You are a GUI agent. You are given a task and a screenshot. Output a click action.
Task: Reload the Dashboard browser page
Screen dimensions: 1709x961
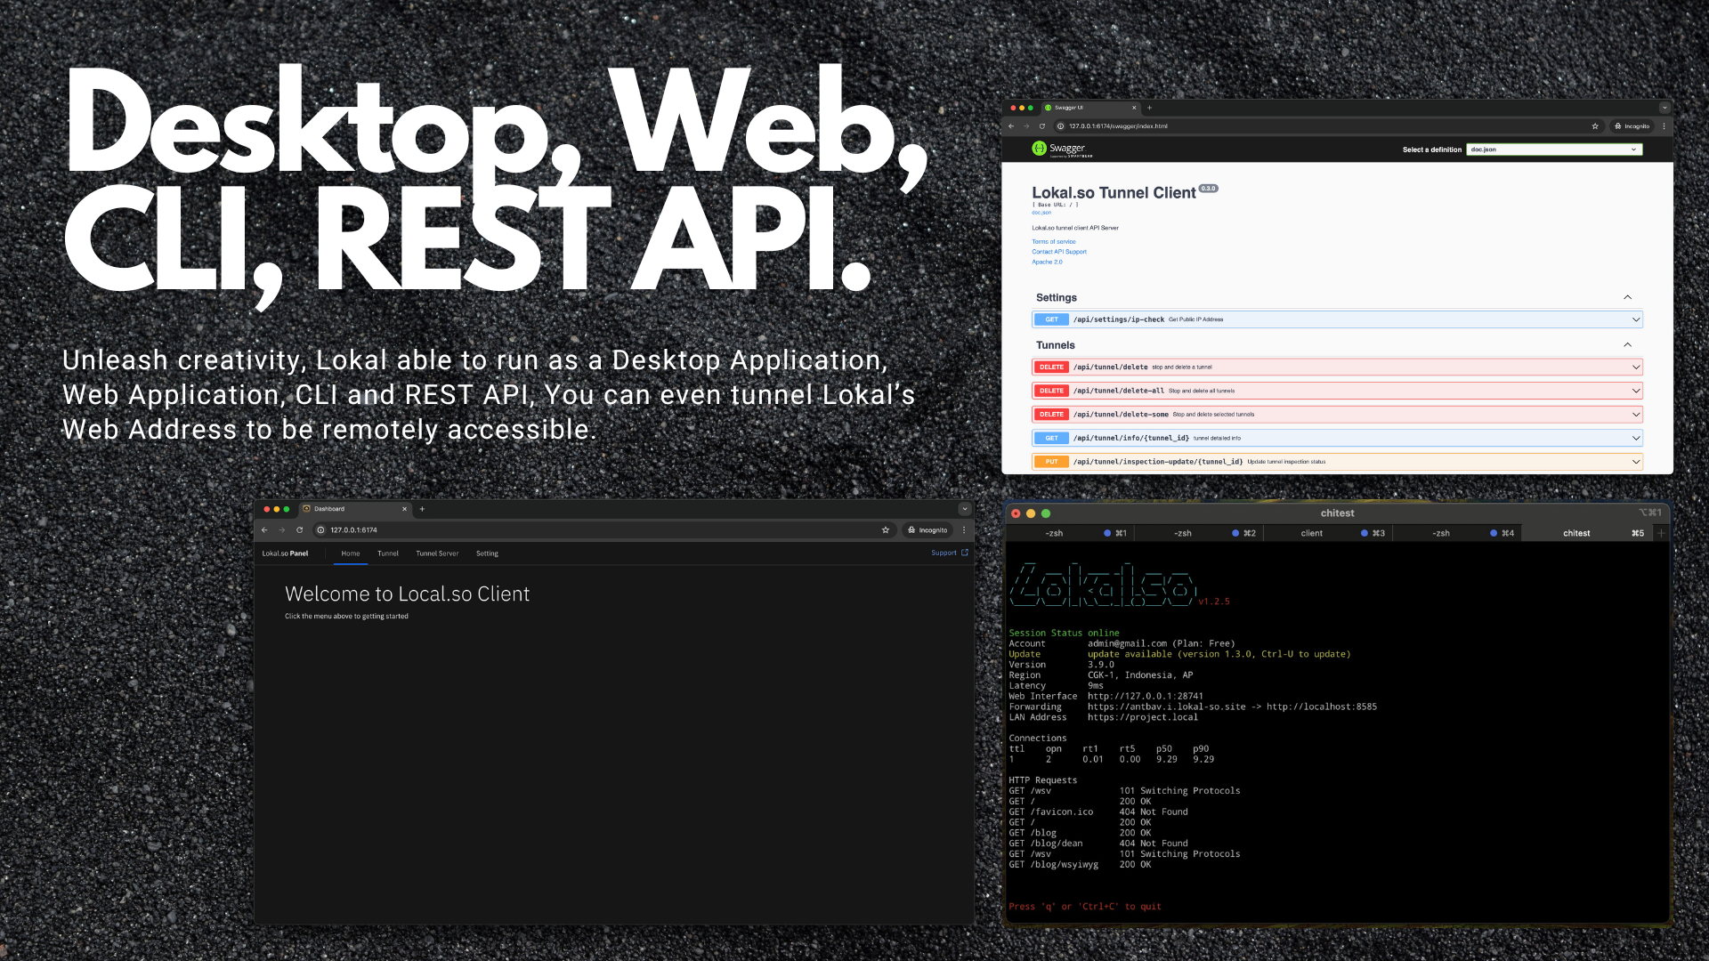(x=299, y=530)
